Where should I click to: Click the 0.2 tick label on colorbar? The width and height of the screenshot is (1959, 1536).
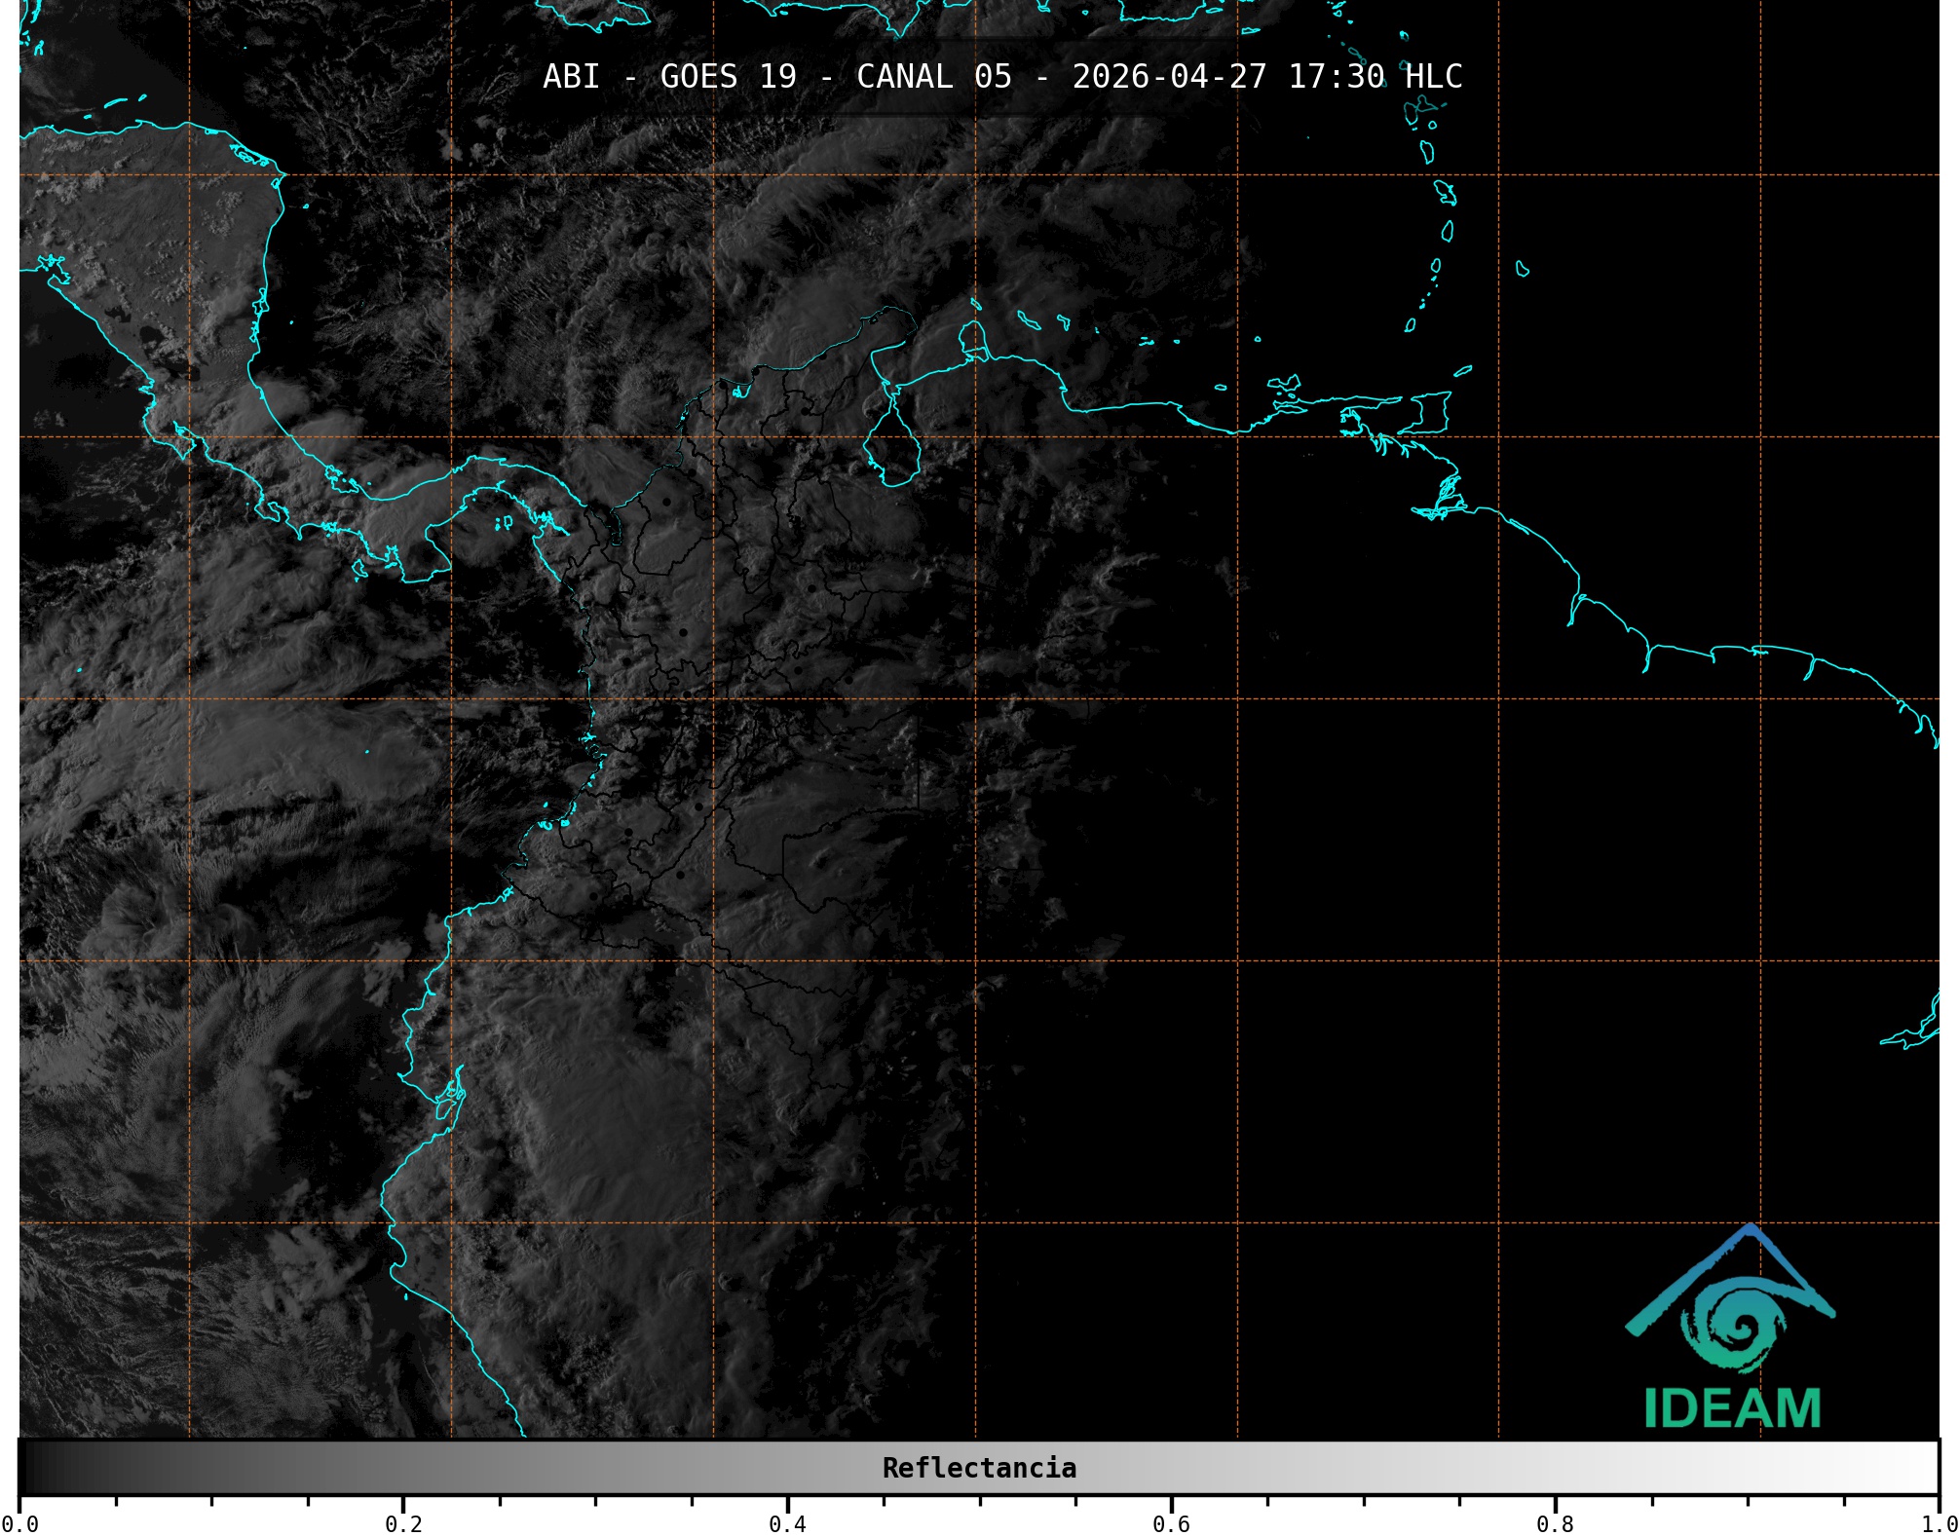coord(403,1524)
